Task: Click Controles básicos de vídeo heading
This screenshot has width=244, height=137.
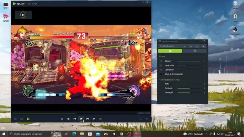Action: 169,80
